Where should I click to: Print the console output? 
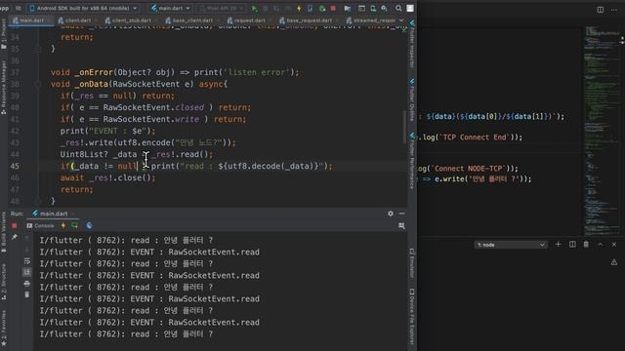[26, 284]
